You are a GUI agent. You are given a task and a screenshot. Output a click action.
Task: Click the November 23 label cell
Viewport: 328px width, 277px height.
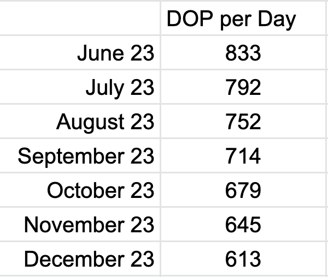click(79, 225)
